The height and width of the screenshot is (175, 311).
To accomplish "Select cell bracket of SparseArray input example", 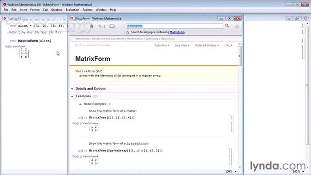I will pyautogui.click(x=230, y=151).
